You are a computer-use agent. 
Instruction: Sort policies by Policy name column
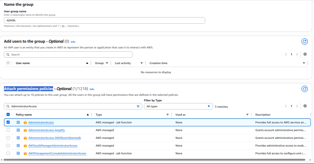(x=87, y=115)
